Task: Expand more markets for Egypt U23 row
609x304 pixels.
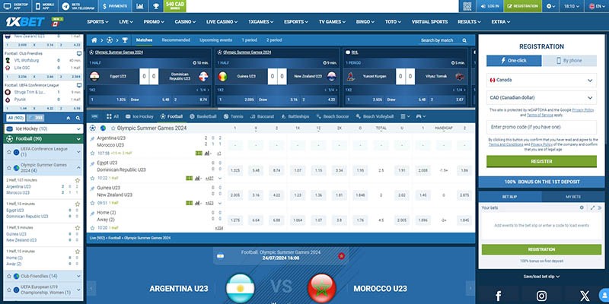Action: pos(220,179)
